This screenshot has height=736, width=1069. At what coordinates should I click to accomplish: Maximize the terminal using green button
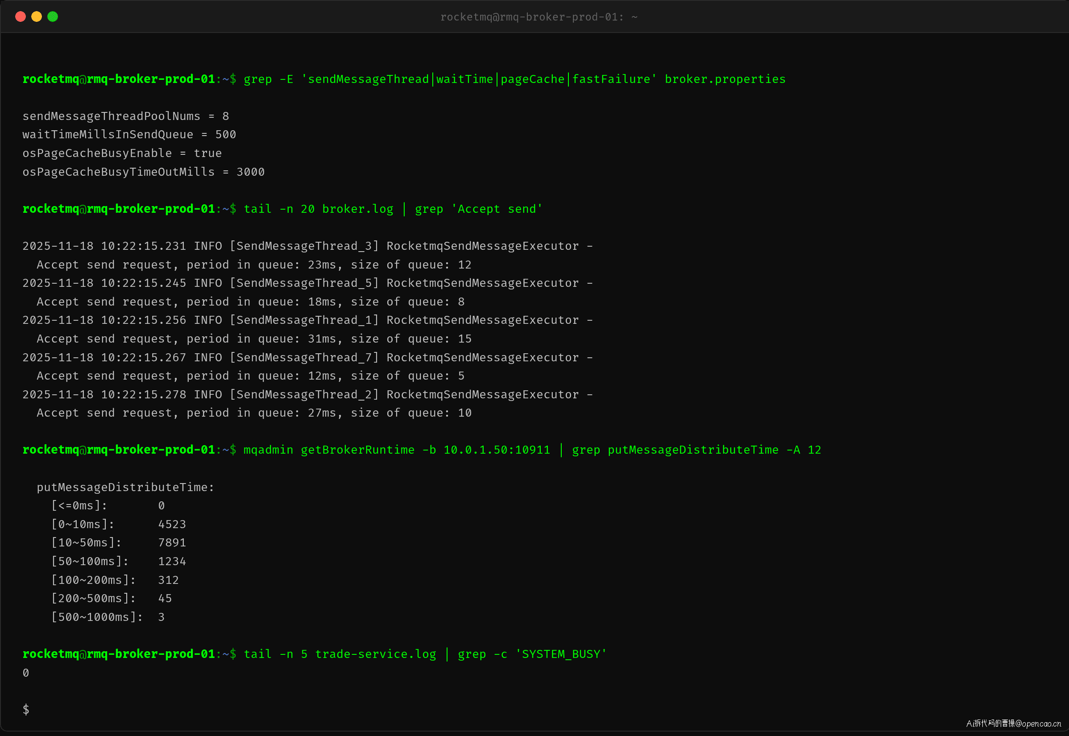(x=53, y=17)
